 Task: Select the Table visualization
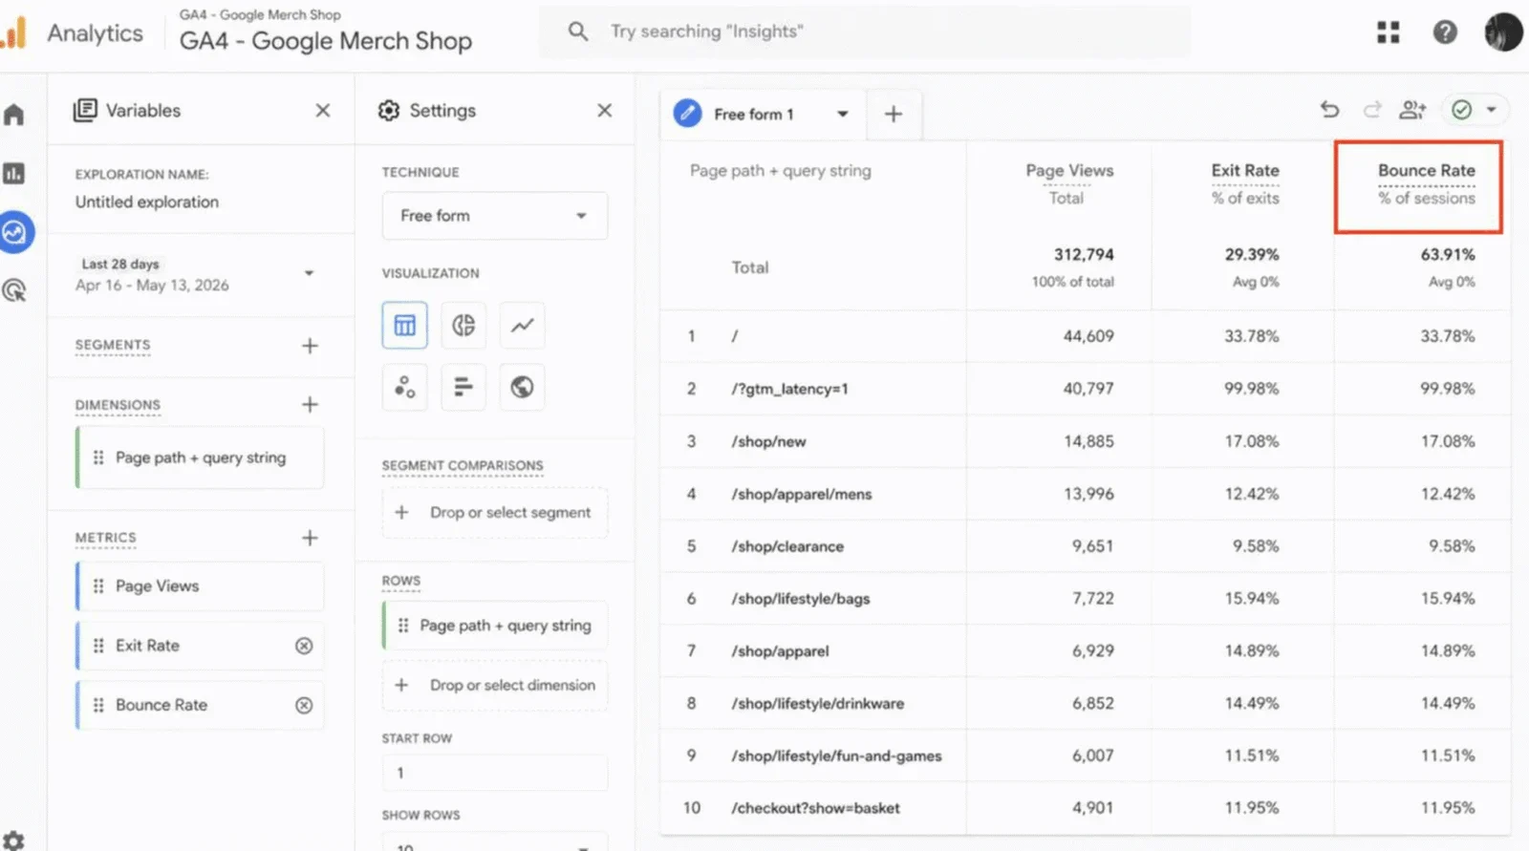(405, 326)
